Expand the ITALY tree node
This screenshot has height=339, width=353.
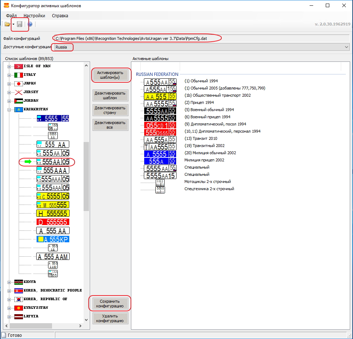point(9,75)
